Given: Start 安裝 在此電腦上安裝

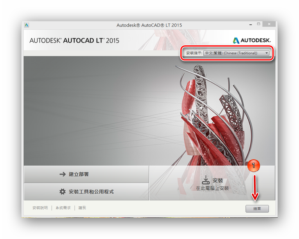Looking at the screenshot, I should tap(212, 183).
